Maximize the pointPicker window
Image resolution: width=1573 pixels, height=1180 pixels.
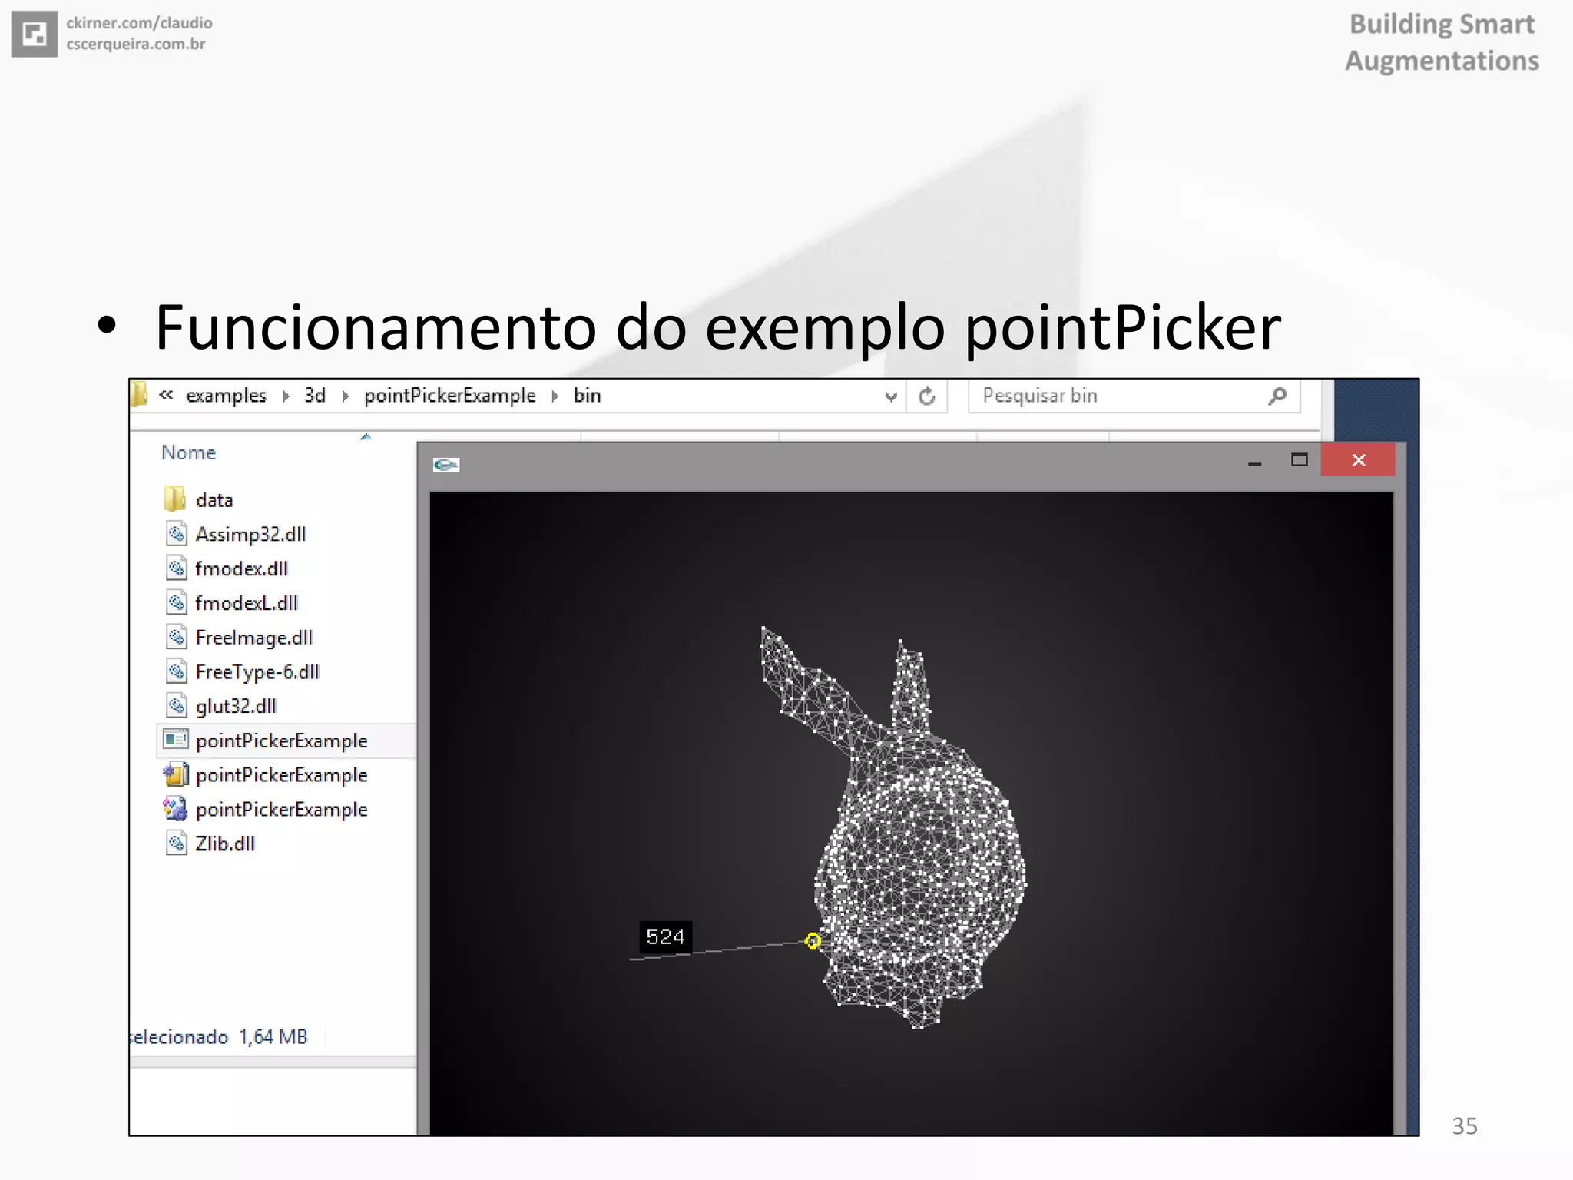[x=1300, y=460]
